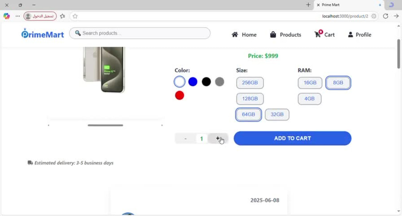Viewport: 402px width, 216px height.
Task: Select the blue color swatch
Action: coord(193,82)
